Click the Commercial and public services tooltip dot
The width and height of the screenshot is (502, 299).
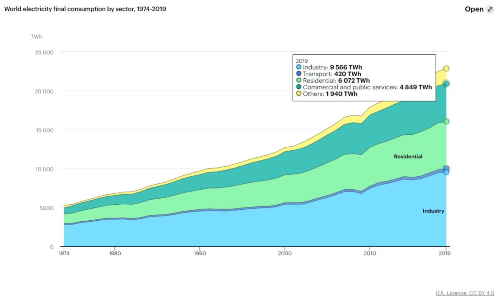[x=299, y=87]
